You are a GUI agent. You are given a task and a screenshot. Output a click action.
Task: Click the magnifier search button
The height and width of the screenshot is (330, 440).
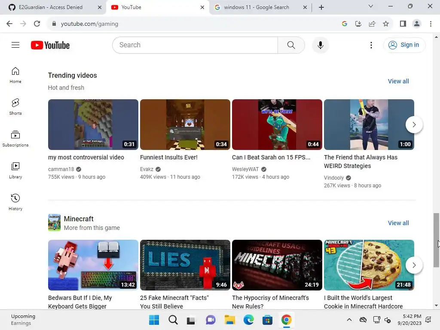coord(291,45)
